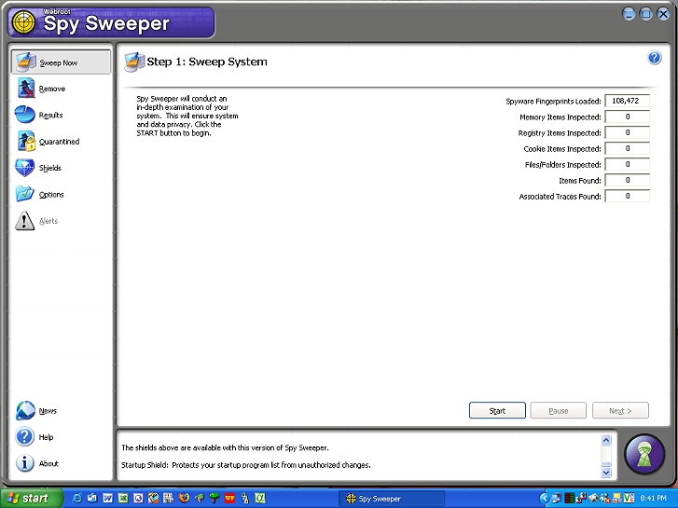Click the VC tray icon
Viewport: 678px width, 508px height.
pos(629,498)
